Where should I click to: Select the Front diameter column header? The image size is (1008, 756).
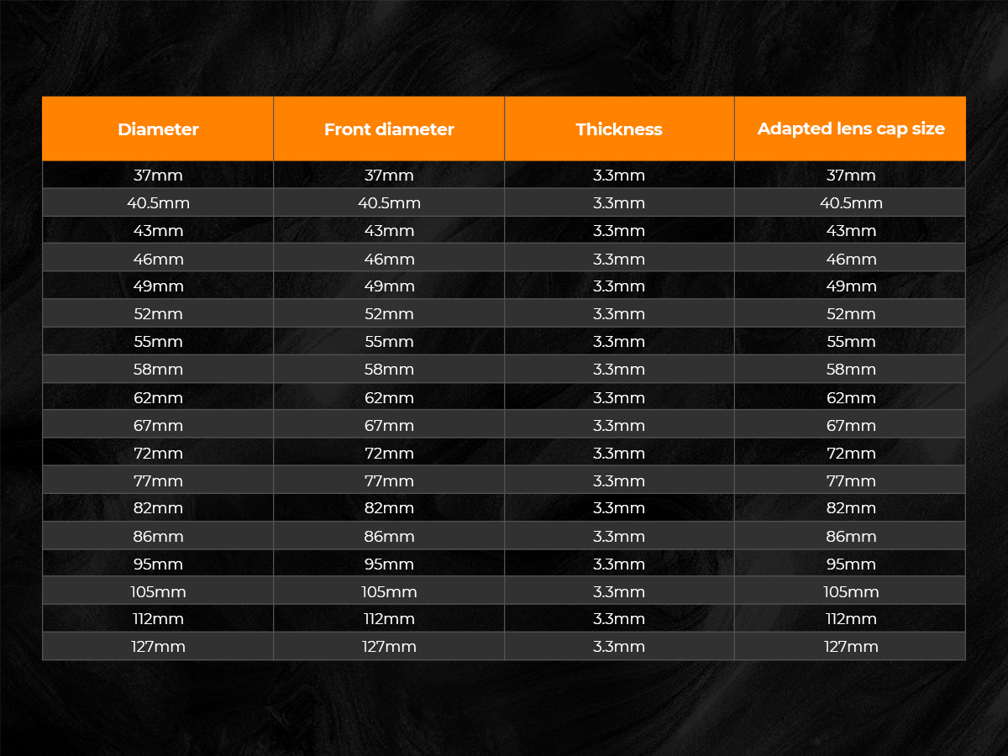(x=389, y=129)
